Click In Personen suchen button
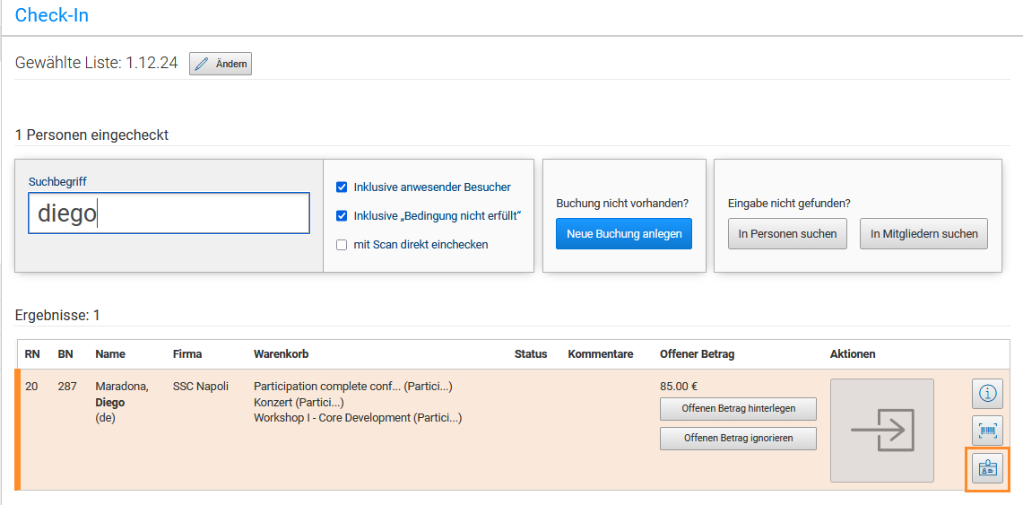 pos(787,233)
